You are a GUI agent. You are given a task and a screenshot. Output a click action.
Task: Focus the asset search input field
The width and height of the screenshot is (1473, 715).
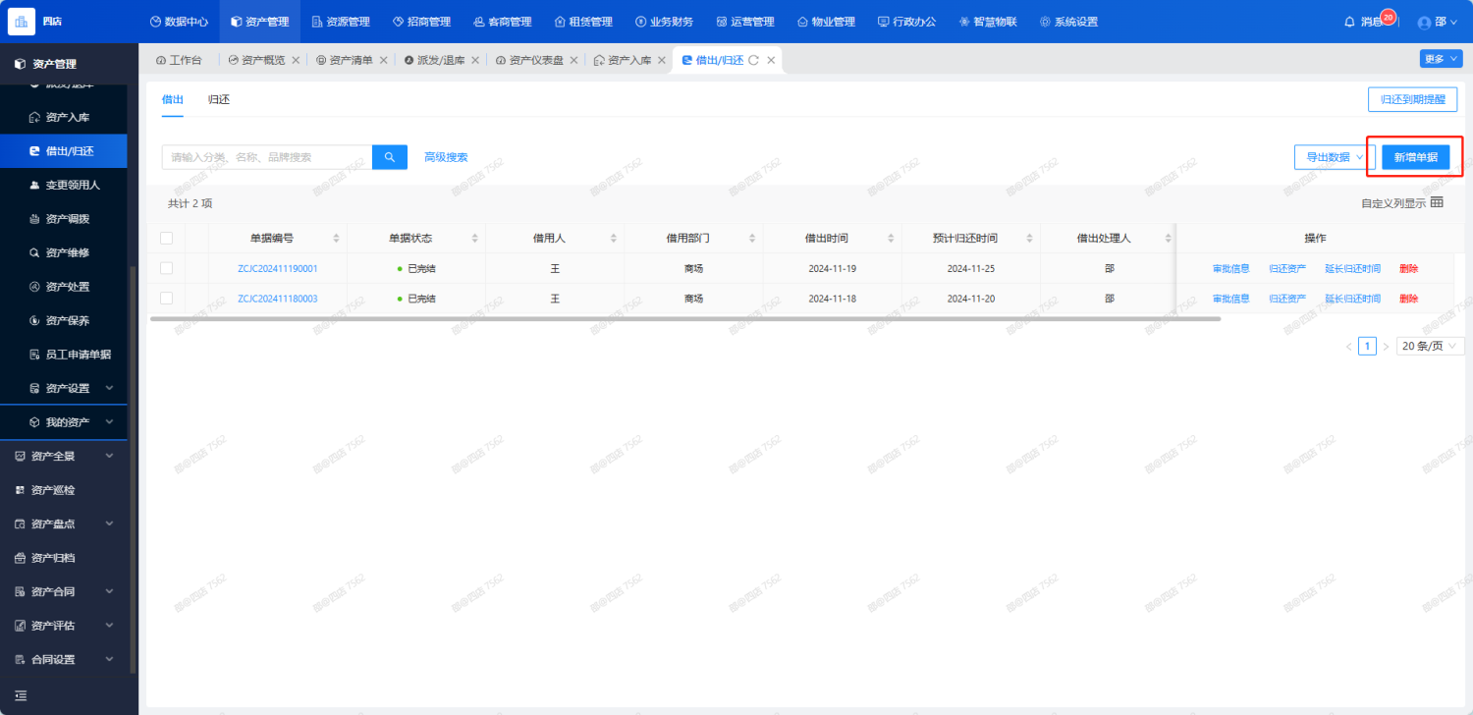267,157
